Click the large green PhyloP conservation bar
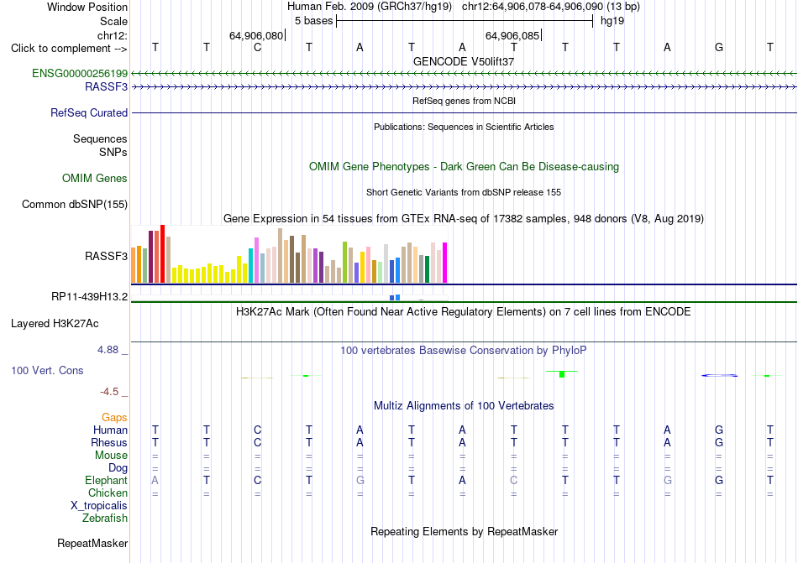Viewport: 798px width, 563px height. 562,374
